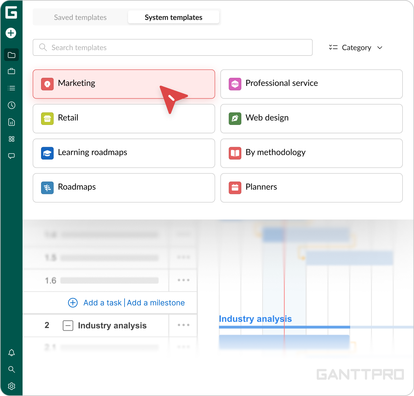Open three-dots menu for Industry analysis row
The height and width of the screenshot is (396, 414).
pyautogui.click(x=183, y=325)
